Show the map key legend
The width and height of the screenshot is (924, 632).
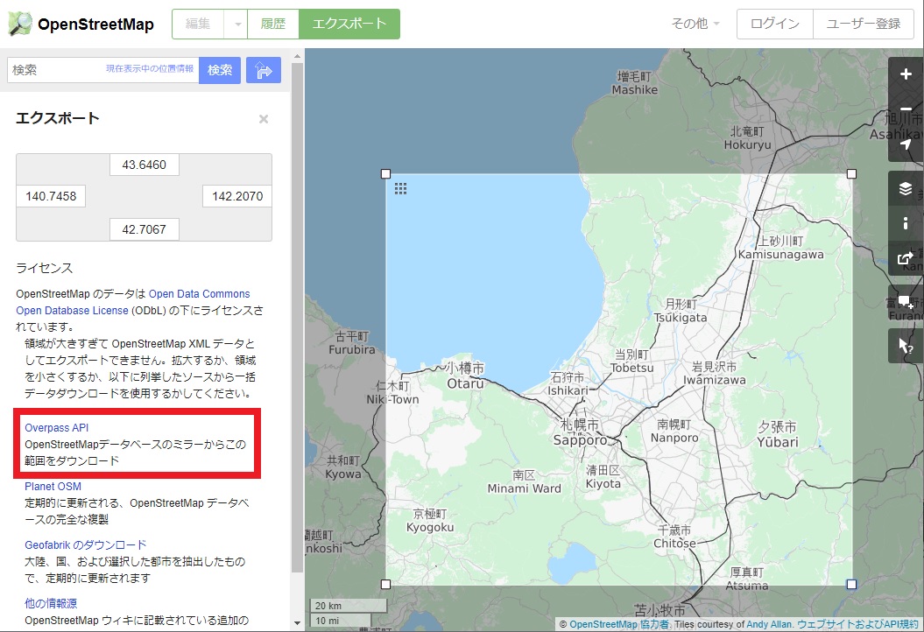(x=906, y=223)
